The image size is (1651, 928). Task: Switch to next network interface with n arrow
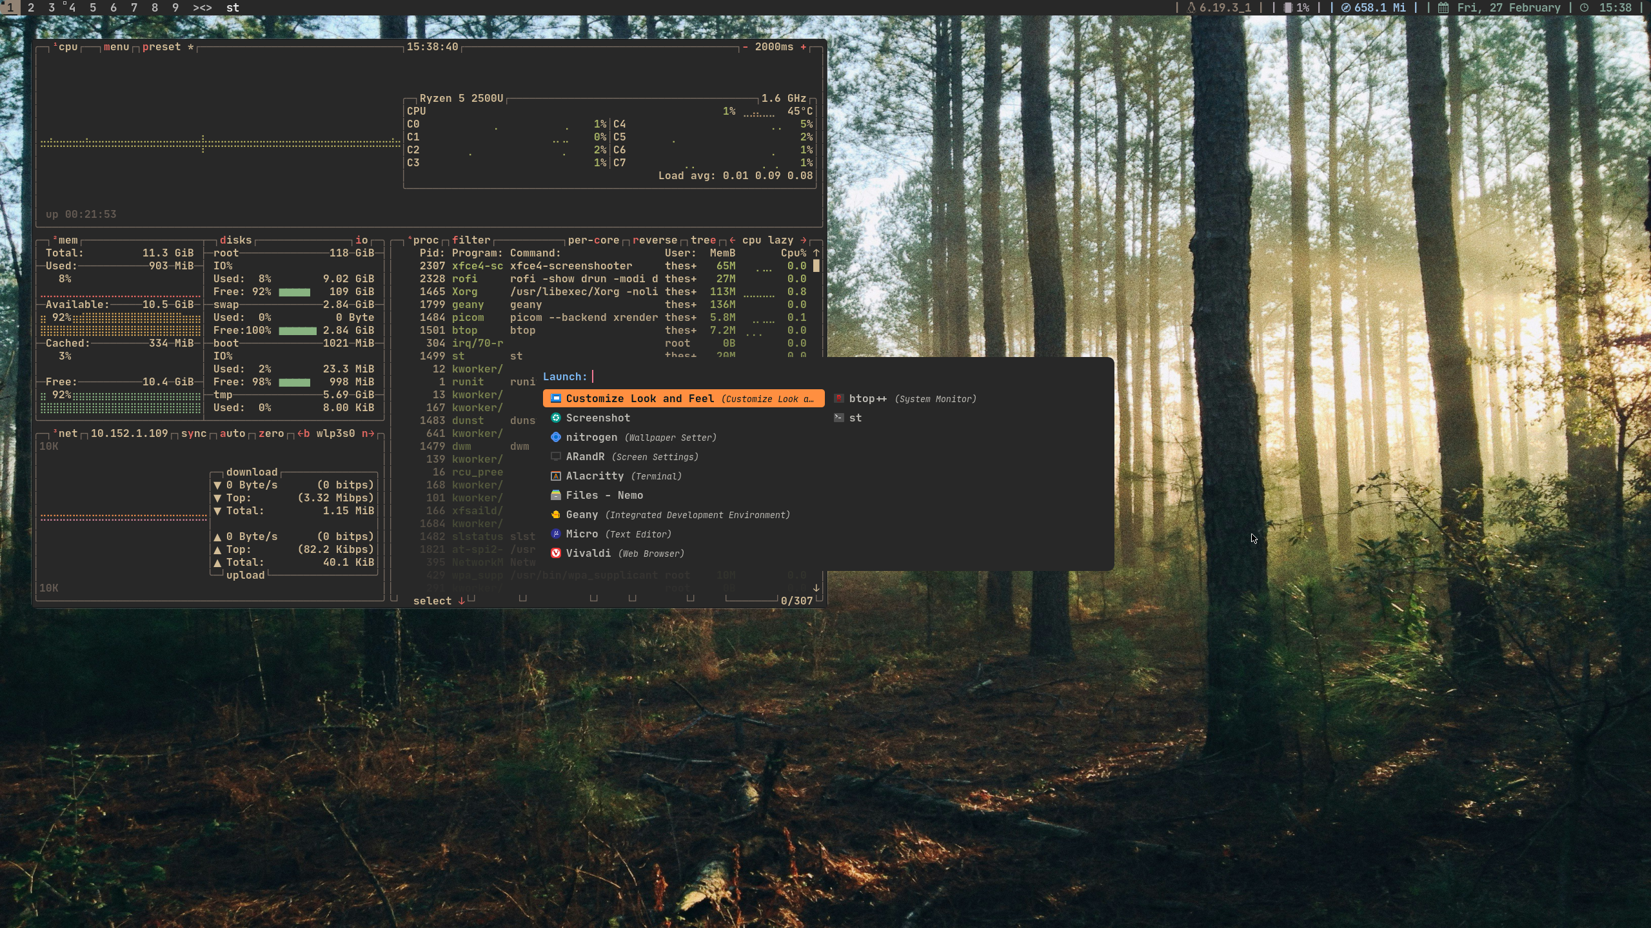(x=368, y=433)
